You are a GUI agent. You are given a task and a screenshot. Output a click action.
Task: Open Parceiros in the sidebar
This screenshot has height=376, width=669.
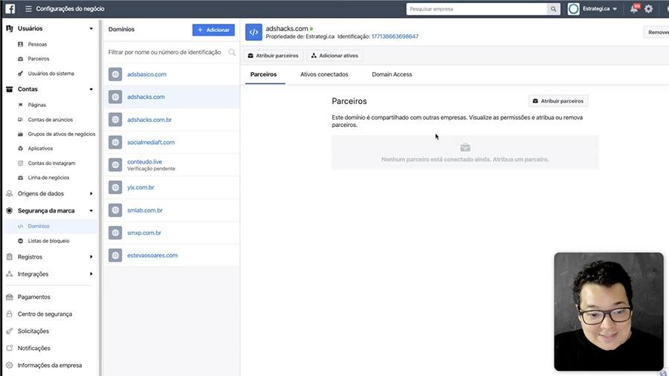[x=39, y=59]
